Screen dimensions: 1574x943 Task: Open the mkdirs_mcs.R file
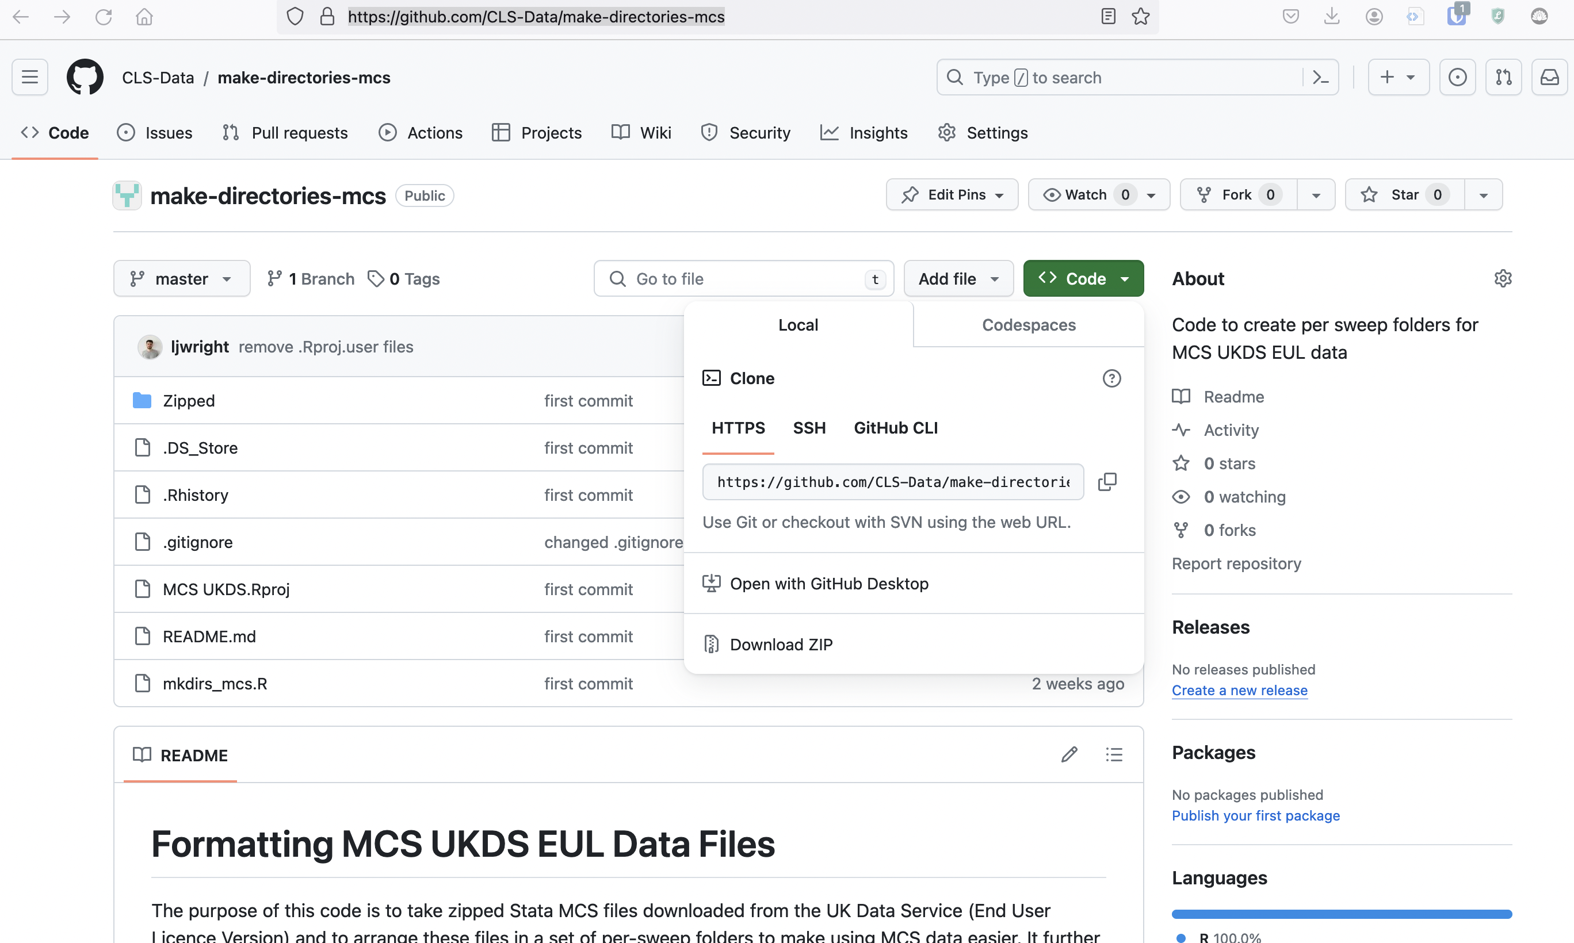coord(215,683)
